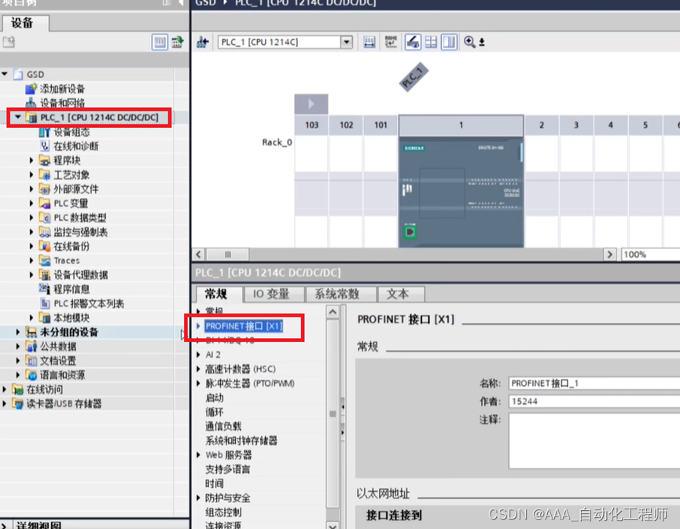Select the 设备 project tree tab
Screen dimensions: 680x529
click(24, 23)
